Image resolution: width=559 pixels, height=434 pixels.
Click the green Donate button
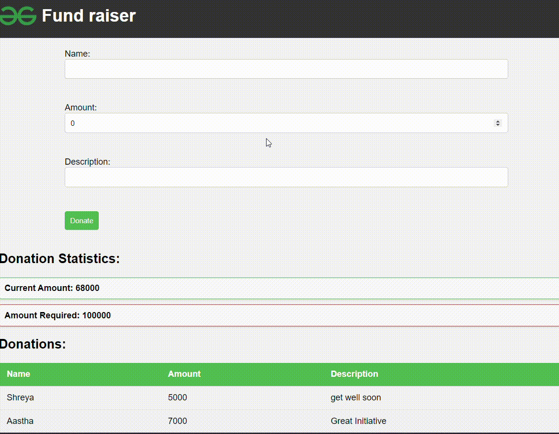click(82, 220)
